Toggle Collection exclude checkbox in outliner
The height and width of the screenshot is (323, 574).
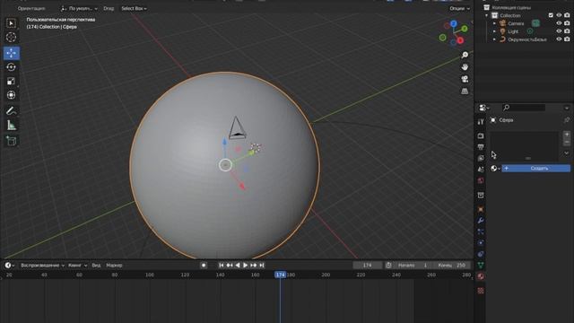(551, 15)
